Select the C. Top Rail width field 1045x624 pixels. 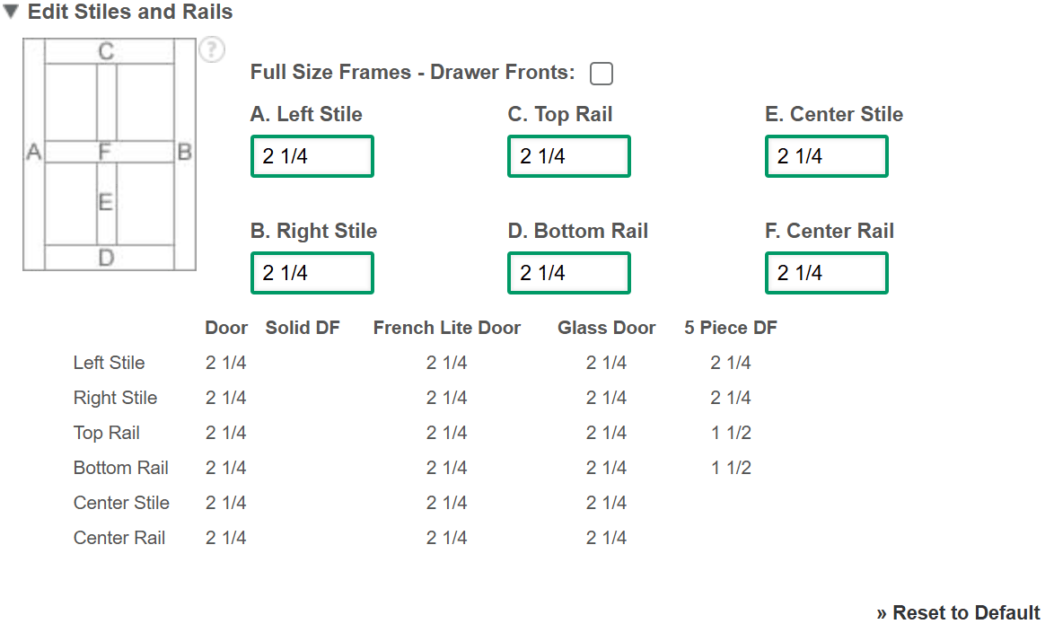point(569,156)
